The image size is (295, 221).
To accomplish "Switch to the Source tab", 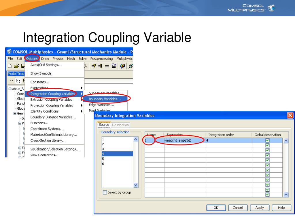I will [x=104, y=125].
